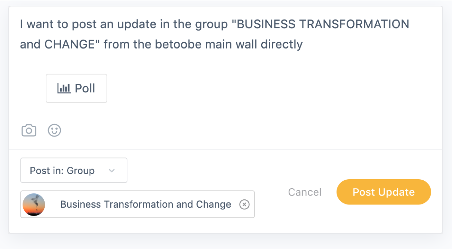The height and width of the screenshot is (249, 452).
Task: Open the 'Post in: Group' dropdown
Action: point(74,170)
